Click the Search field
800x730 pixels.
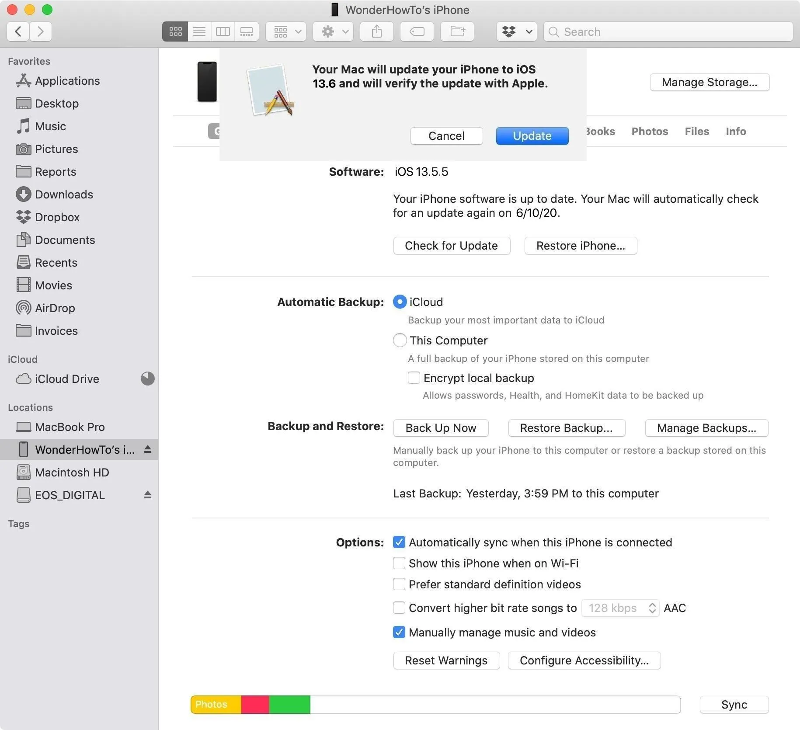tap(668, 31)
